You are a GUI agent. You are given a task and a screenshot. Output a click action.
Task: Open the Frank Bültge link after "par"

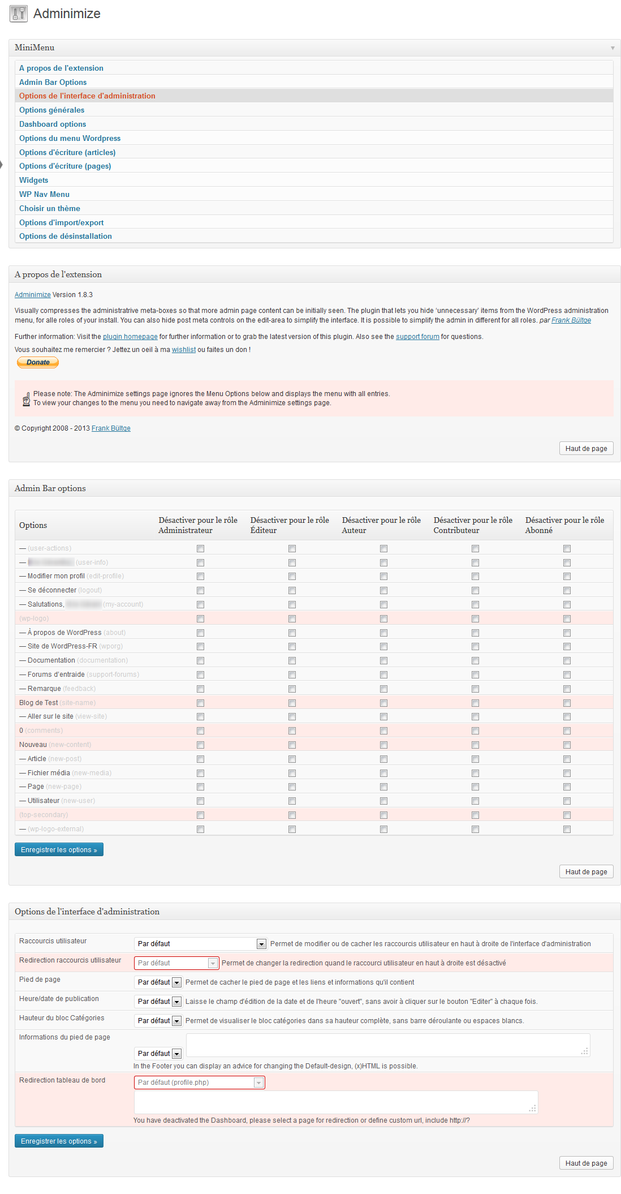(x=571, y=320)
